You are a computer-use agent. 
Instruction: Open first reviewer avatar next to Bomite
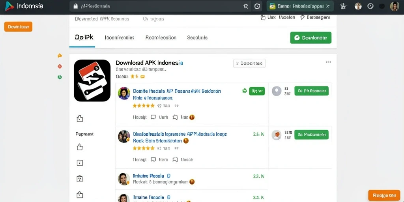tap(124, 93)
